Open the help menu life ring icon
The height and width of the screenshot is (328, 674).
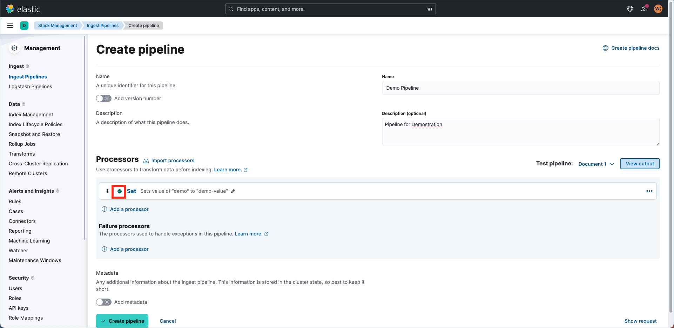click(630, 9)
